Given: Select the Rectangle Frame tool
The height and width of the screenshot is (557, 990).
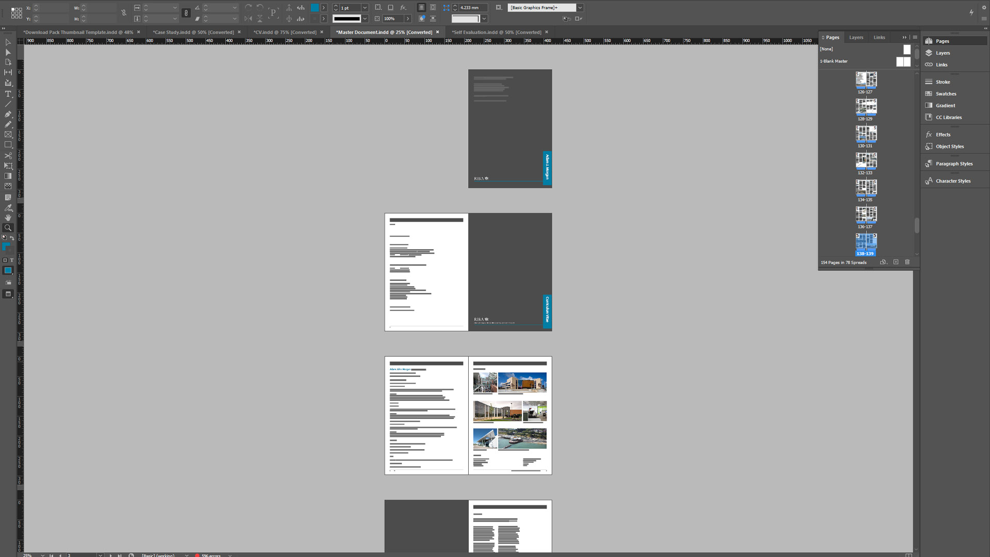Looking at the screenshot, I should pos(8,134).
